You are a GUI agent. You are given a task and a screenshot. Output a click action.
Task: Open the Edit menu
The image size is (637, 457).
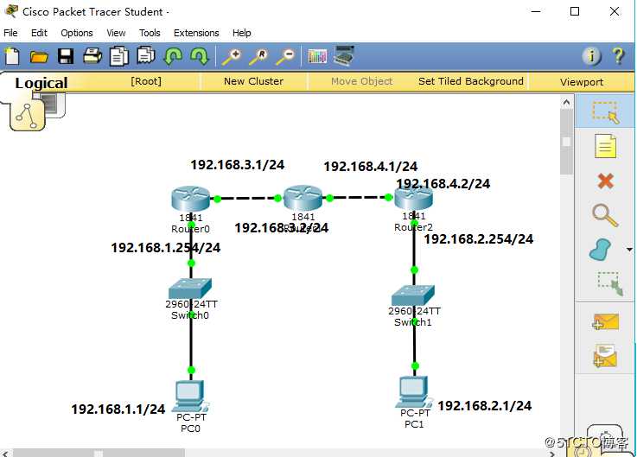coord(39,33)
